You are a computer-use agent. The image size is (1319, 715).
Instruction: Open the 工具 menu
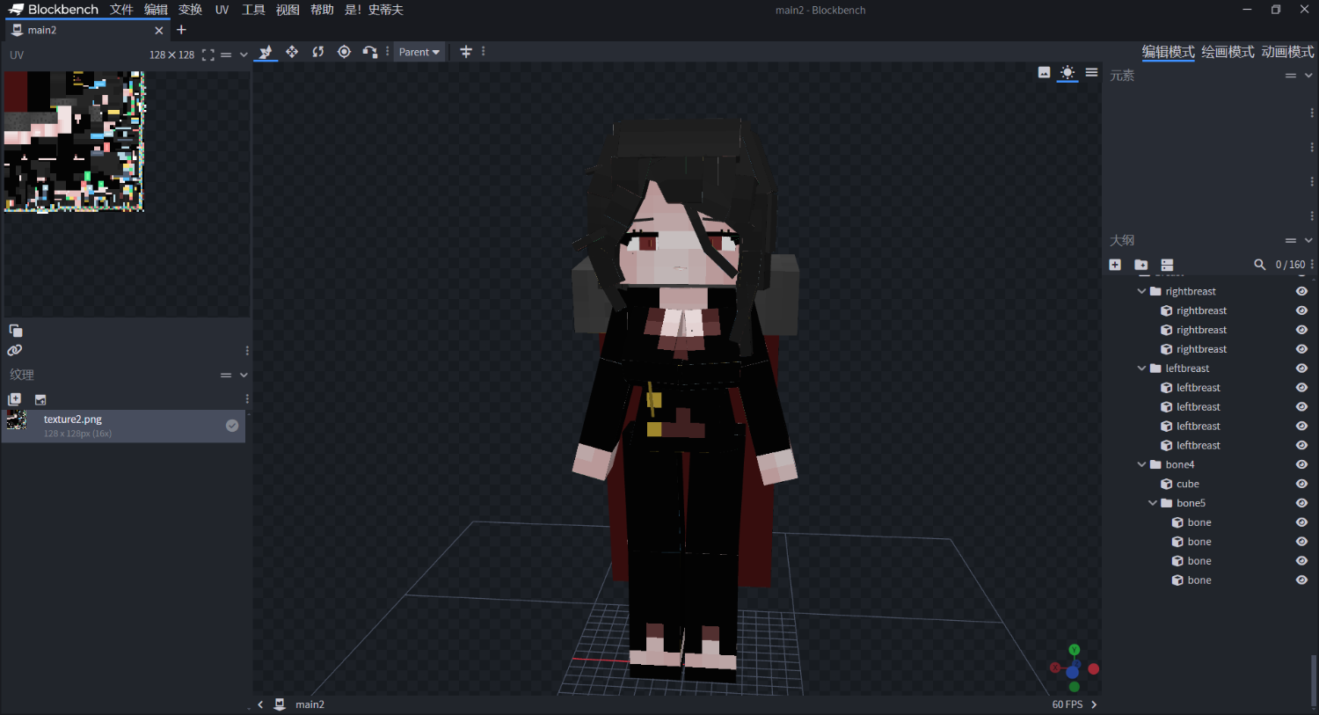[253, 10]
